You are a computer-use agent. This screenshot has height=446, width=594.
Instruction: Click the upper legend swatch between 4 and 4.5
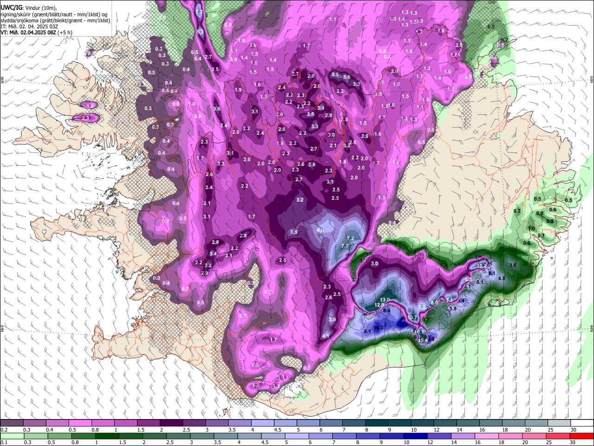click(x=263, y=423)
